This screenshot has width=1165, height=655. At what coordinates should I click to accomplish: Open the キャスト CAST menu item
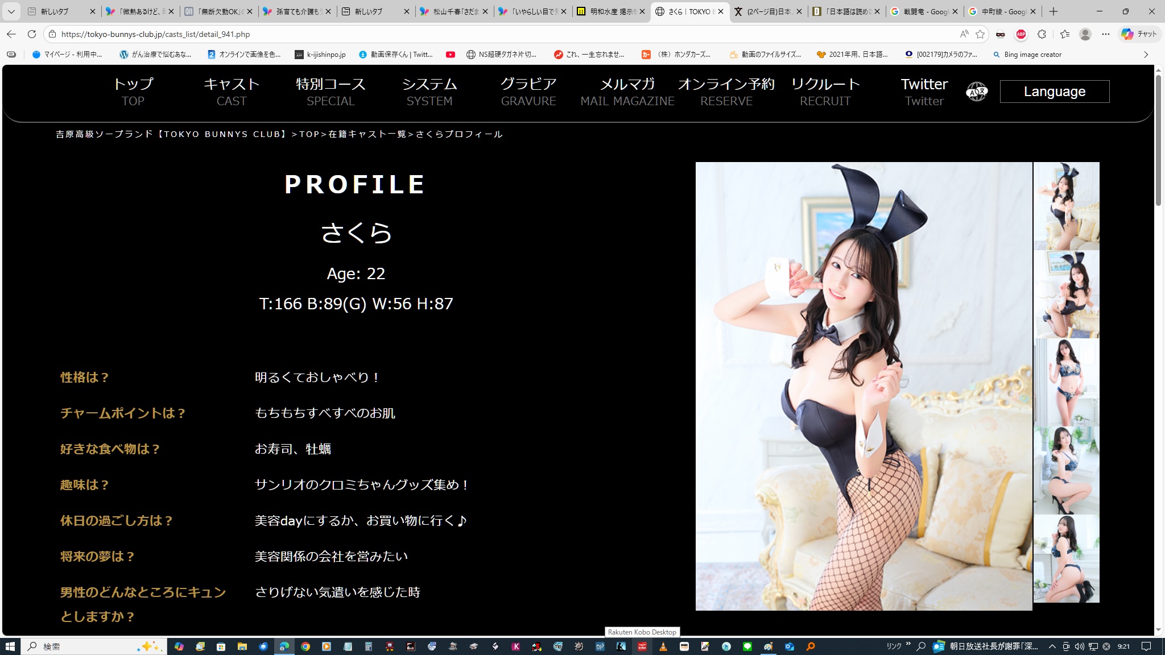pos(232,92)
